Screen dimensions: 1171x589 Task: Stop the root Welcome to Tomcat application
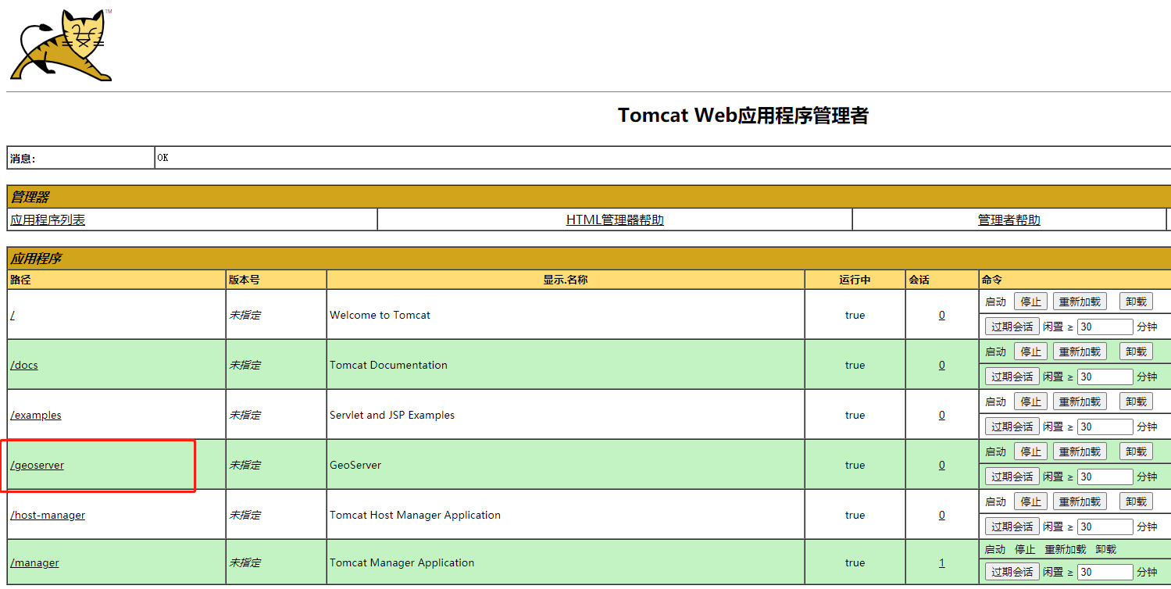[x=1030, y=301]
